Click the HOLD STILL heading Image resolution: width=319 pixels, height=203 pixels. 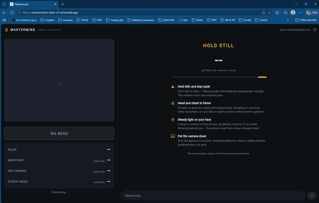click(218, 46)
